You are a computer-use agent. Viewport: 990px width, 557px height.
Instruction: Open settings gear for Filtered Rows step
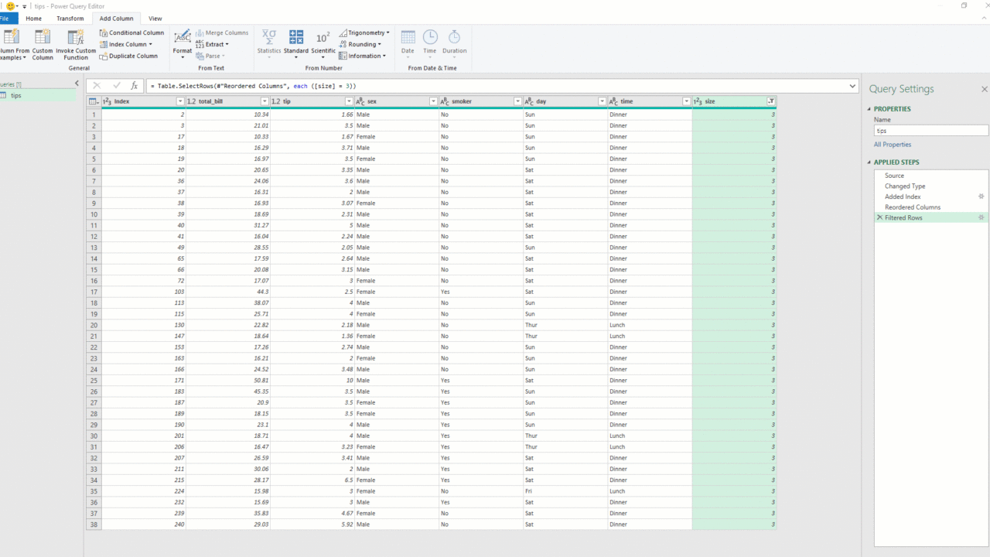pos(981,217)
